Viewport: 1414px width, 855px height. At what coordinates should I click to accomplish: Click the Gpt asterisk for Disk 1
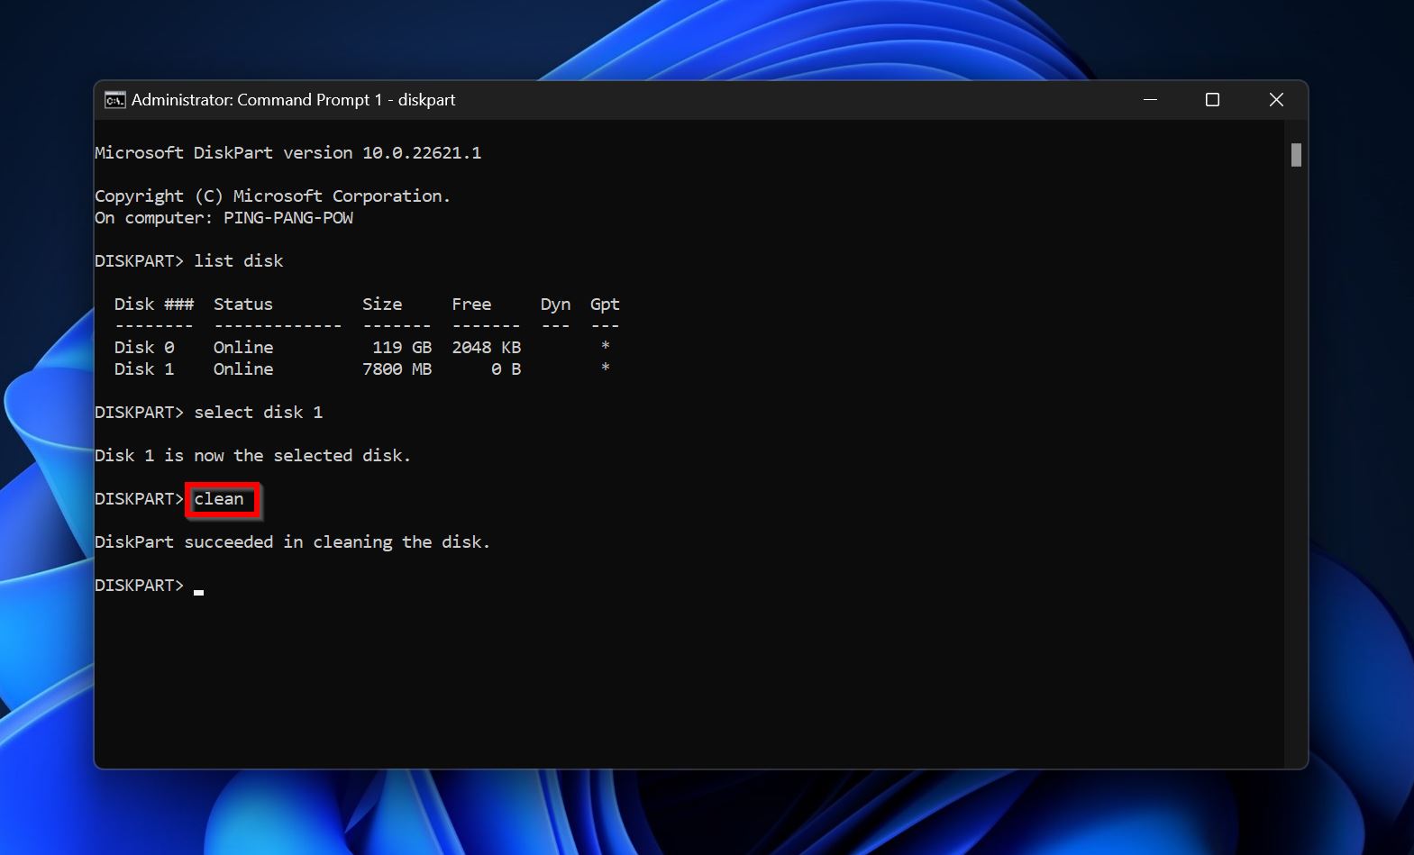tap(606, 368)
